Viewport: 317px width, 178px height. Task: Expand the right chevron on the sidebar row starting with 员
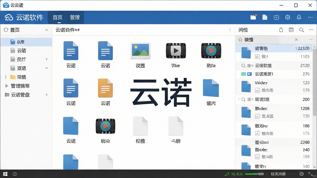pyautogui.click(x=46, y=59)
